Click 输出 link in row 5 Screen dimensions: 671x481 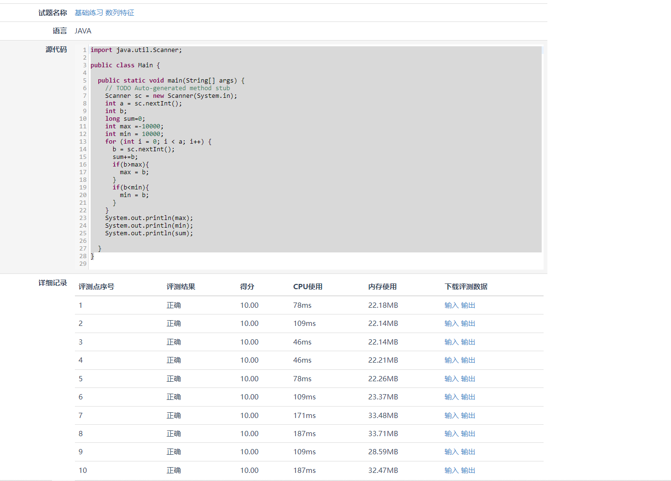(468, 379)
